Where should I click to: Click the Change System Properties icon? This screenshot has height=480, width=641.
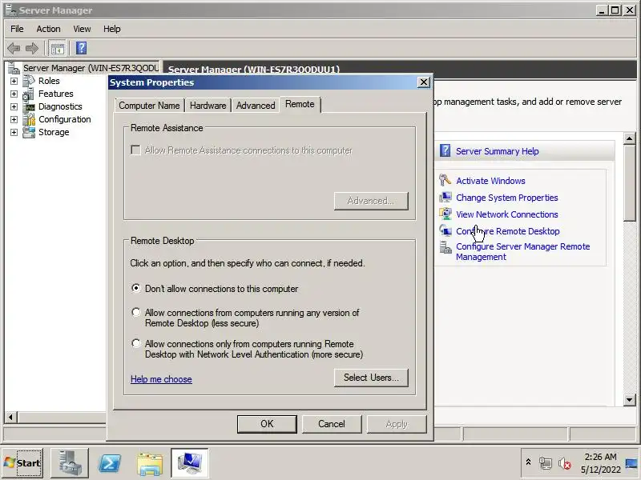click(x=445, y=197)
